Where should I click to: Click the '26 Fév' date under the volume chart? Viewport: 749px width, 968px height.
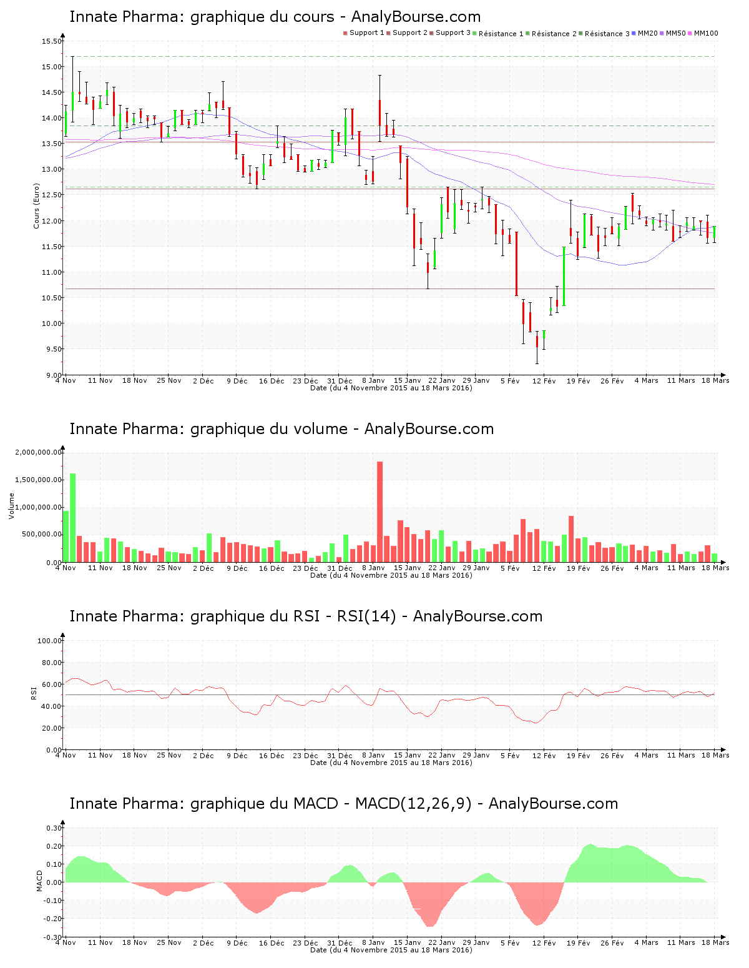[612, 568]
